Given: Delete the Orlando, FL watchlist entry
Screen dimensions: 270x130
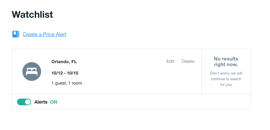Looking at the screenshot, I should (x=188, y=61).
